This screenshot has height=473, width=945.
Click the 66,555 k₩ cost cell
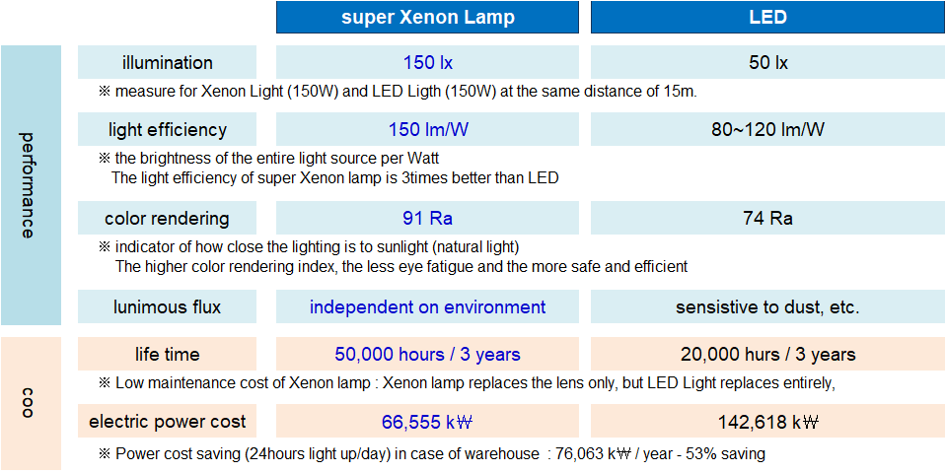pos(427,422)
